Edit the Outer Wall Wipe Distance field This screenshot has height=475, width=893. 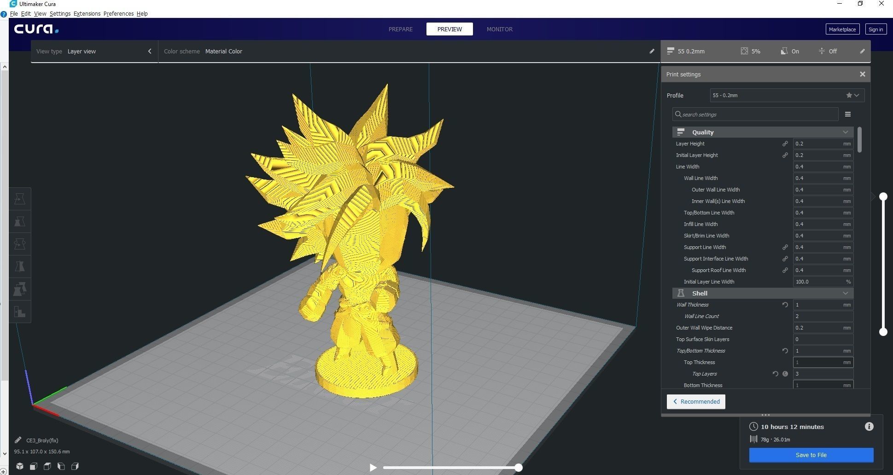pyautogui.click(x=823, y=328)
